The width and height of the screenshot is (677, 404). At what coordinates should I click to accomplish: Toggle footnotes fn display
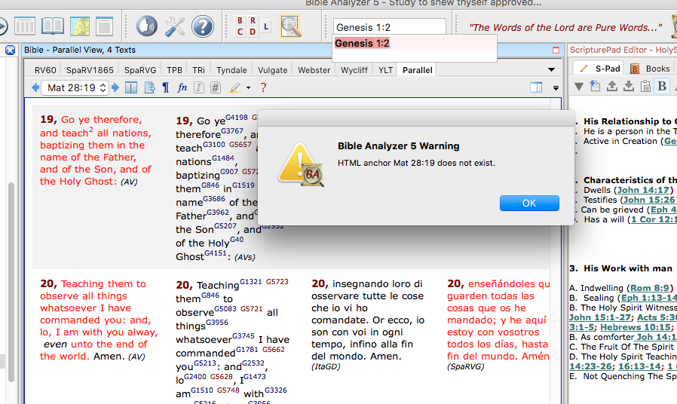(182, 87)
